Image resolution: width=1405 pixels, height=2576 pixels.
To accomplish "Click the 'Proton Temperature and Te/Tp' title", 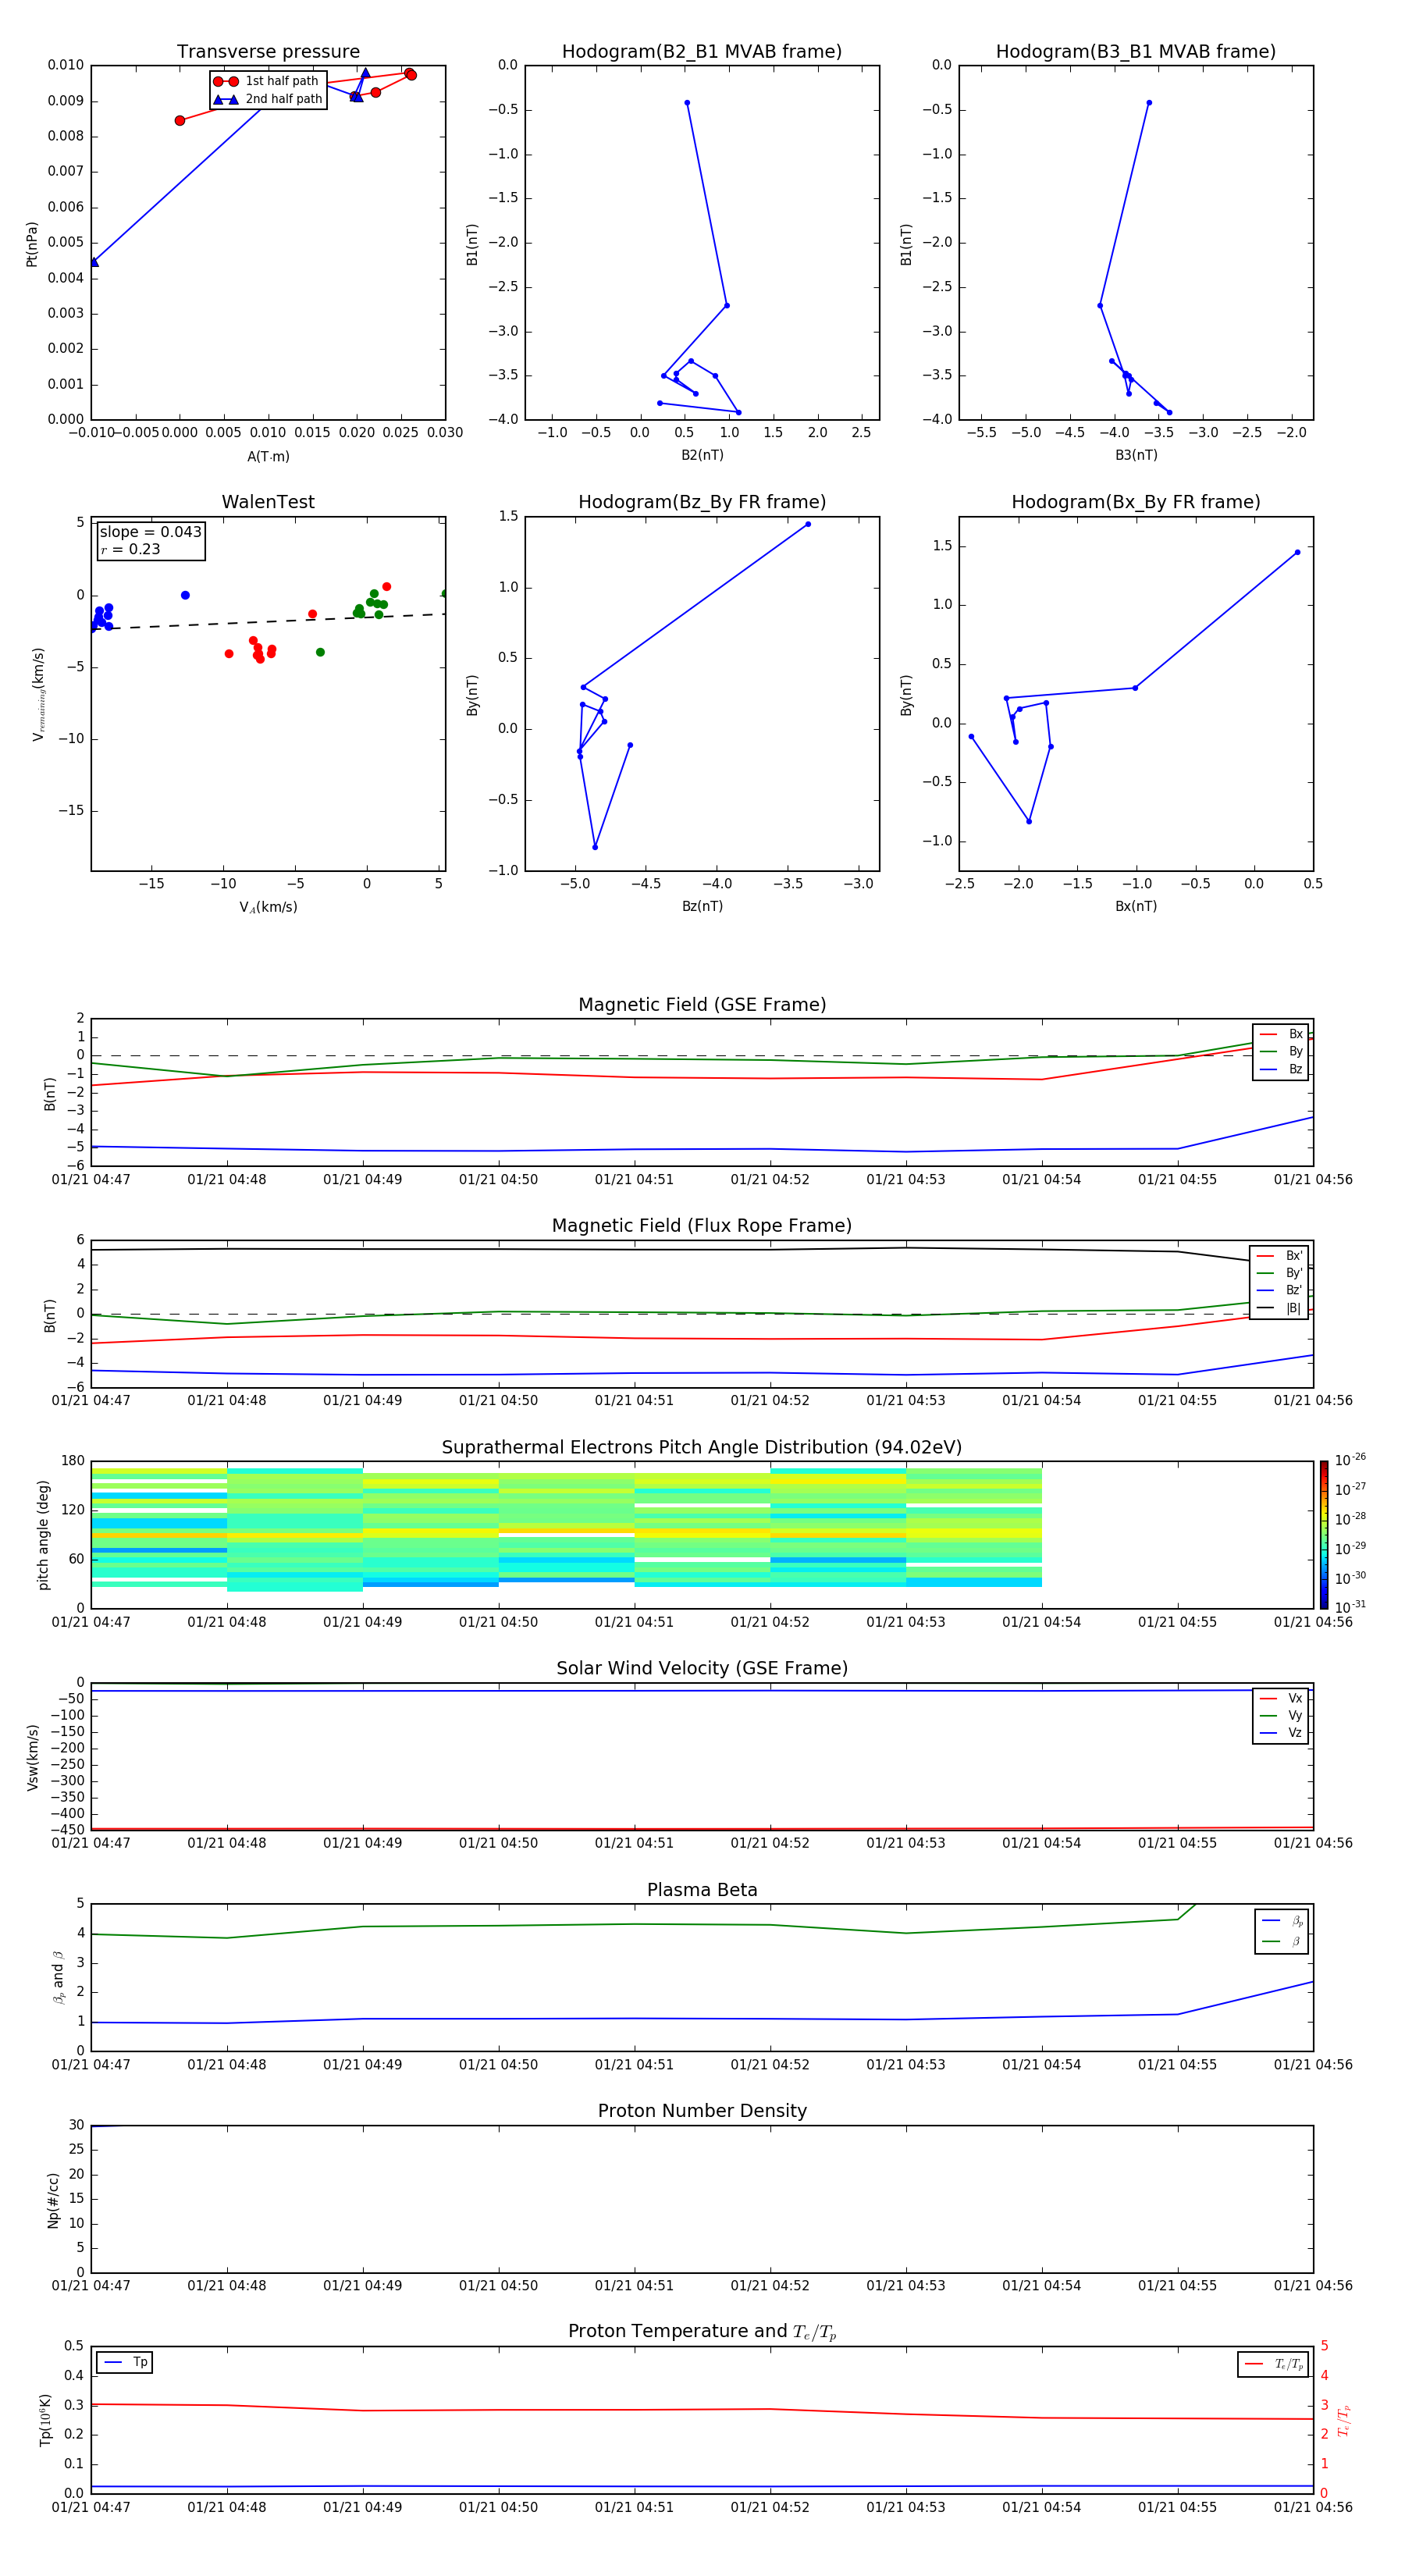I will pyautogui.click(x=702, y=2332).
